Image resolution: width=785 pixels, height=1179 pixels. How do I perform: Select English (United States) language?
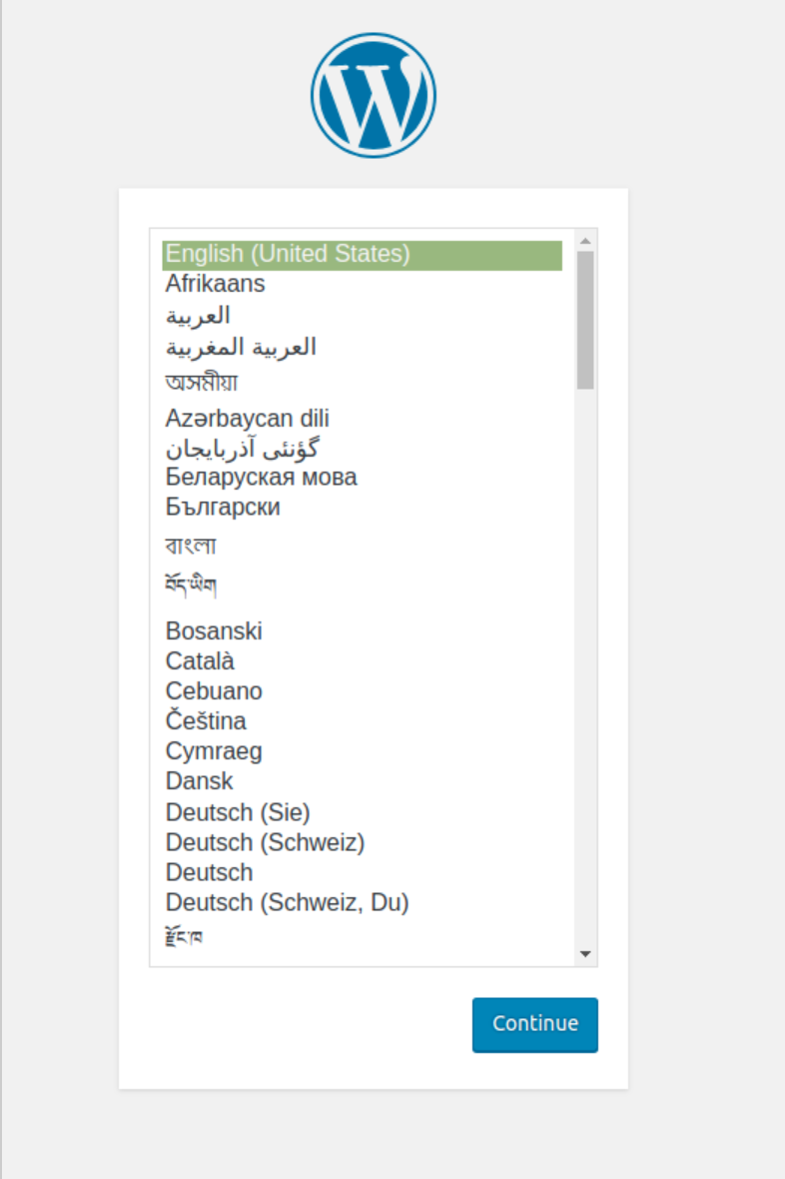pos(362,254)
